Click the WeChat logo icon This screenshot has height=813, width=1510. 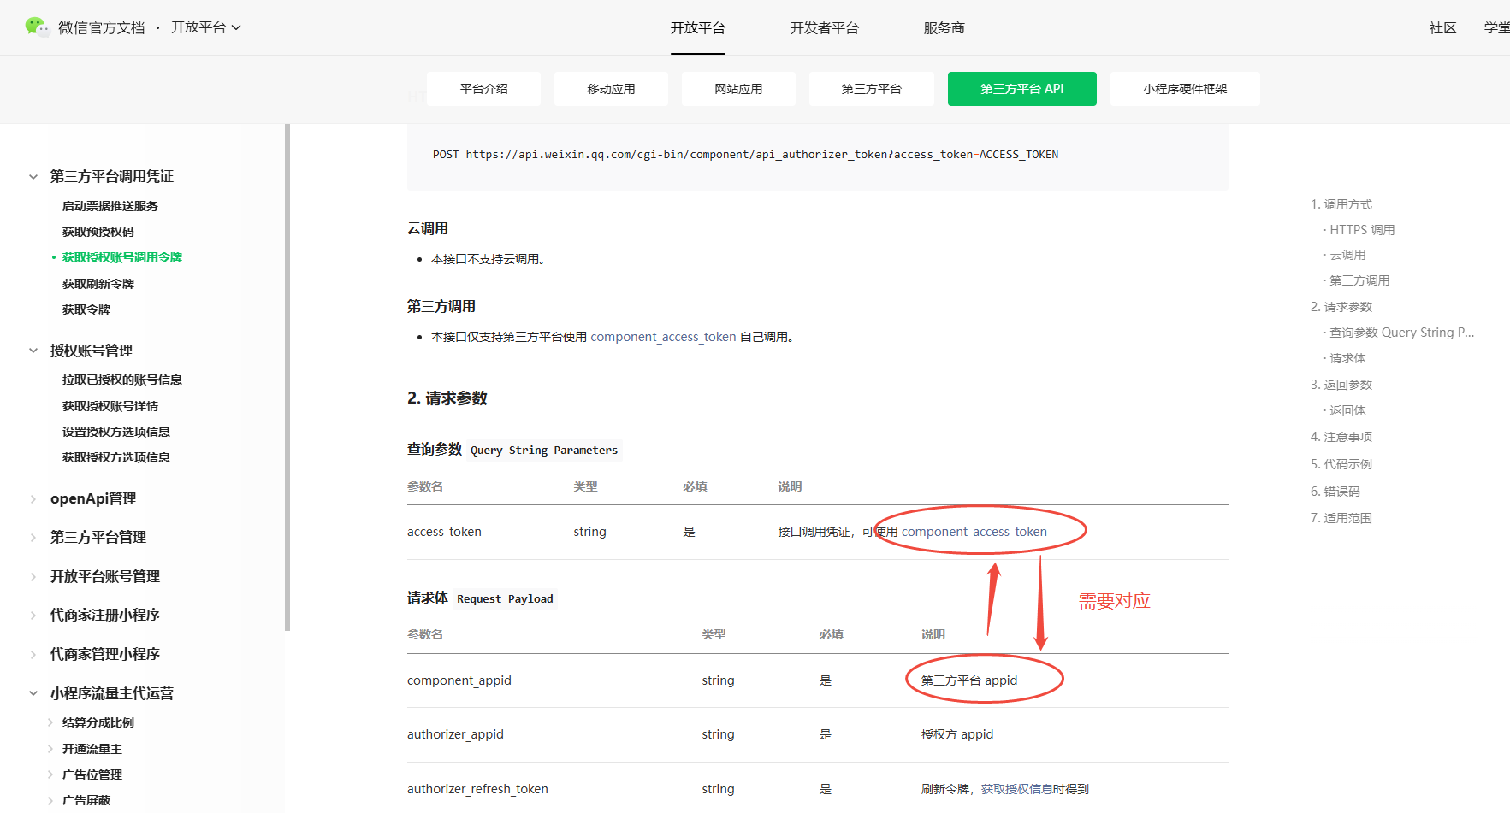click(x=38, y=27)
